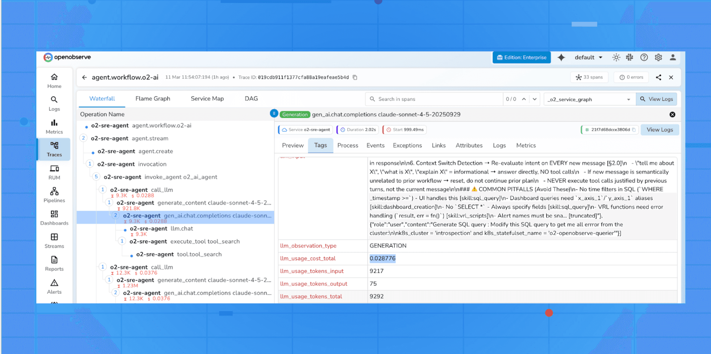Open the Pipelines section
The height and width of the screenshot is (354, 711).
click(54, 195)
